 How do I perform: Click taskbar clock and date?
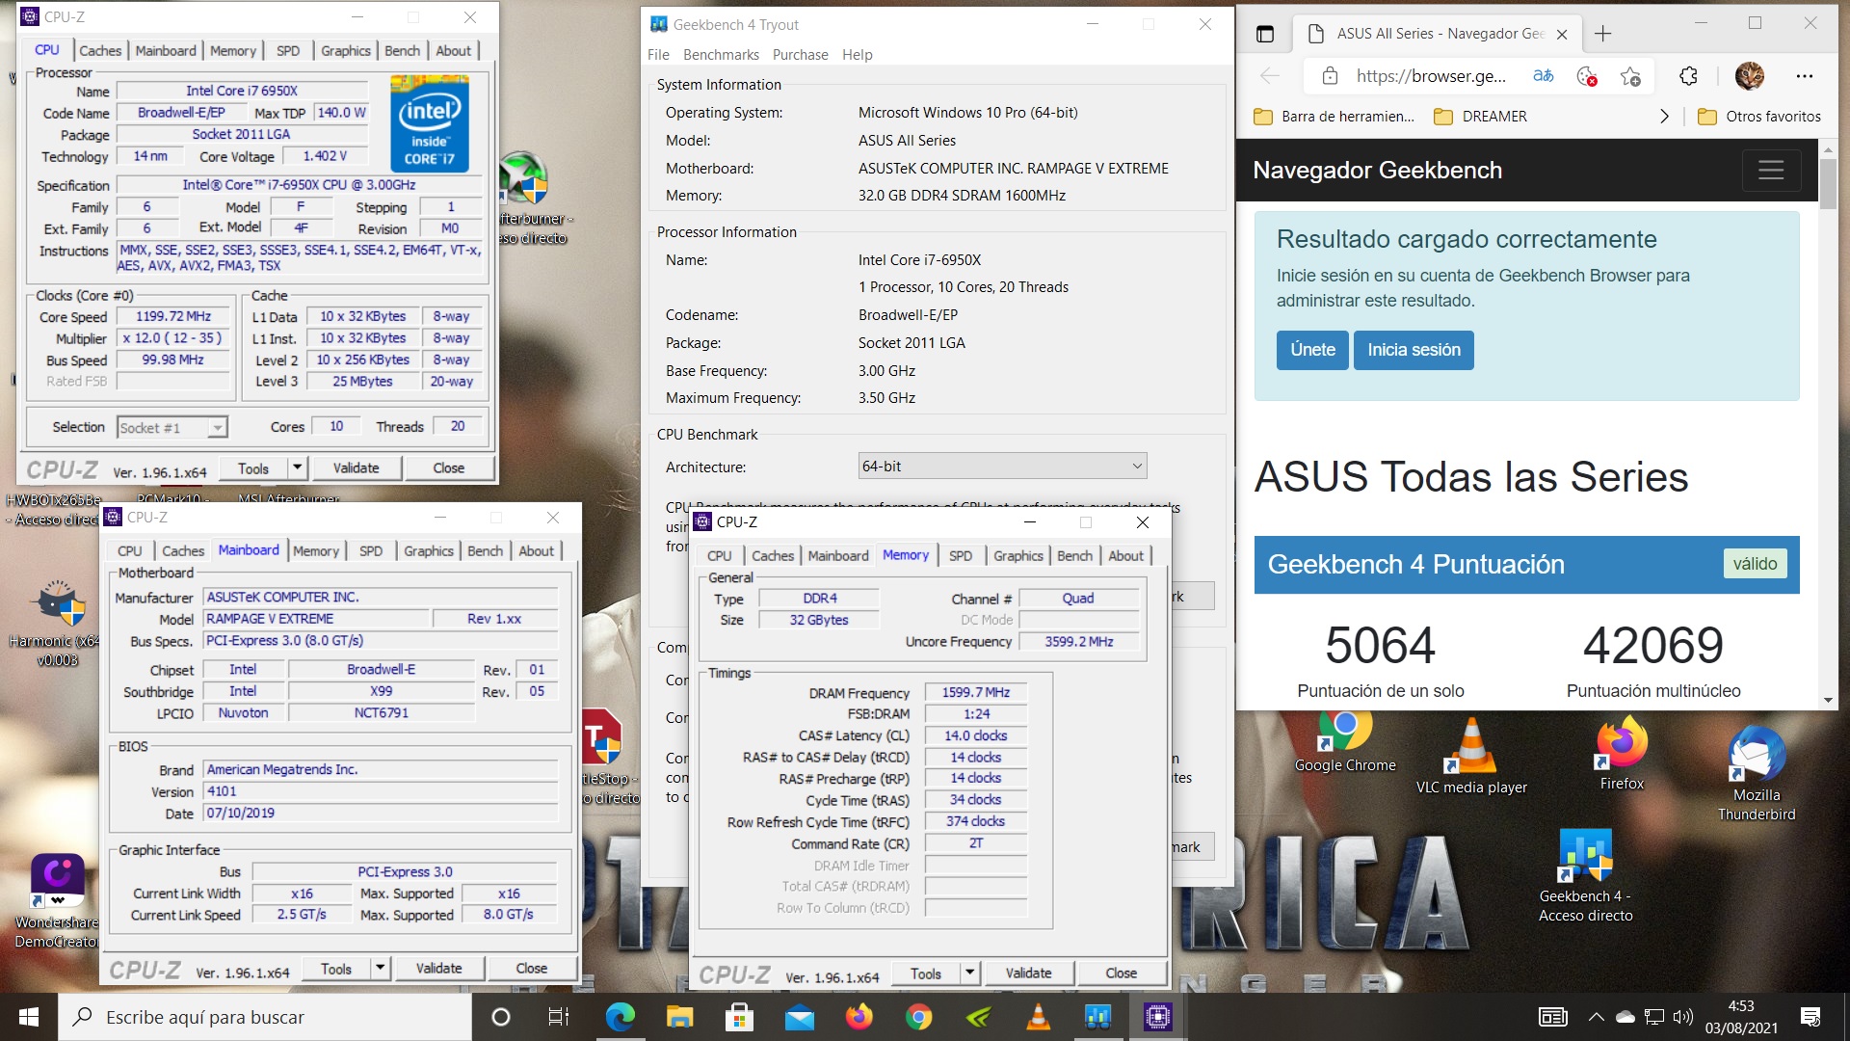(1741, 1017)
